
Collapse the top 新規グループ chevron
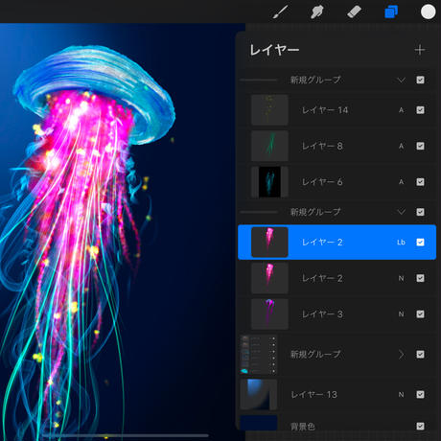[x=401, y=80]
